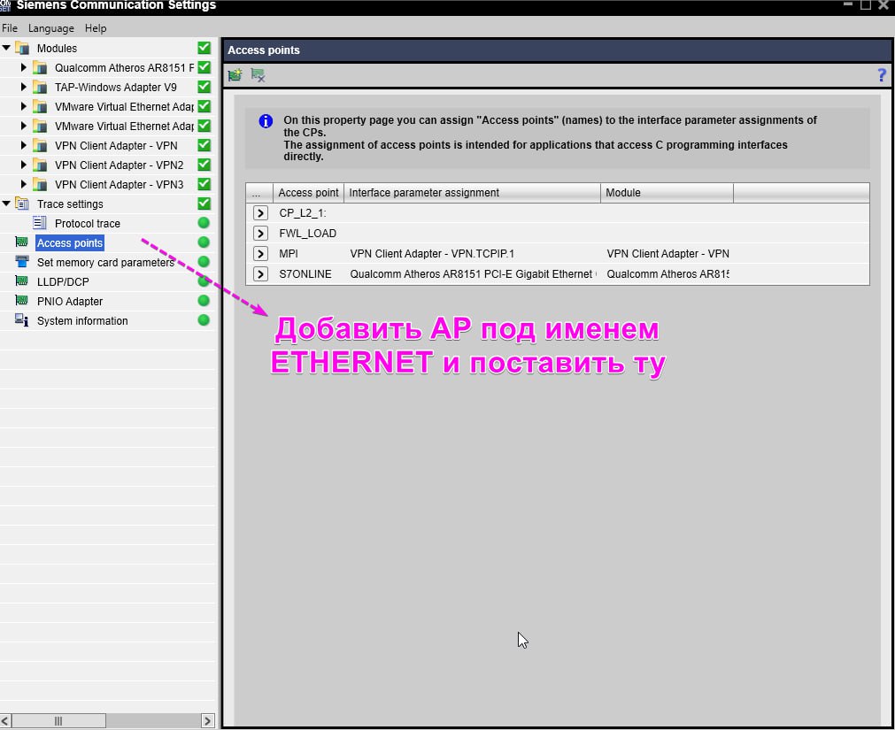Open the File menu

[10, 28]
